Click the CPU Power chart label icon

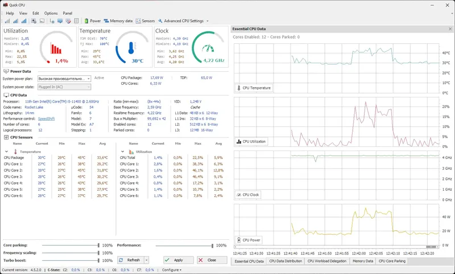(x=239, y=240)
